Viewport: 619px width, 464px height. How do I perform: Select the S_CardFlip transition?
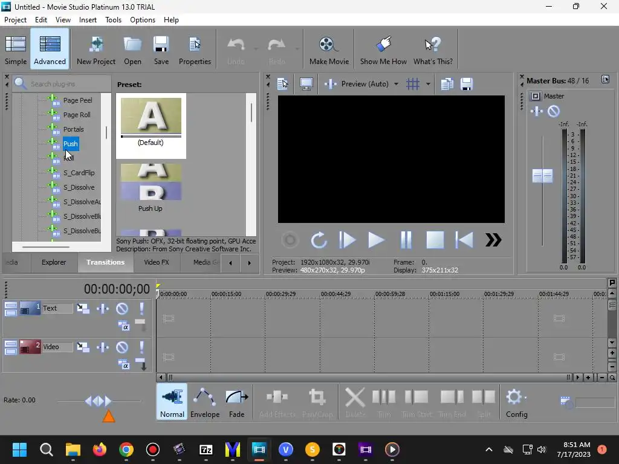pos(79,173)
